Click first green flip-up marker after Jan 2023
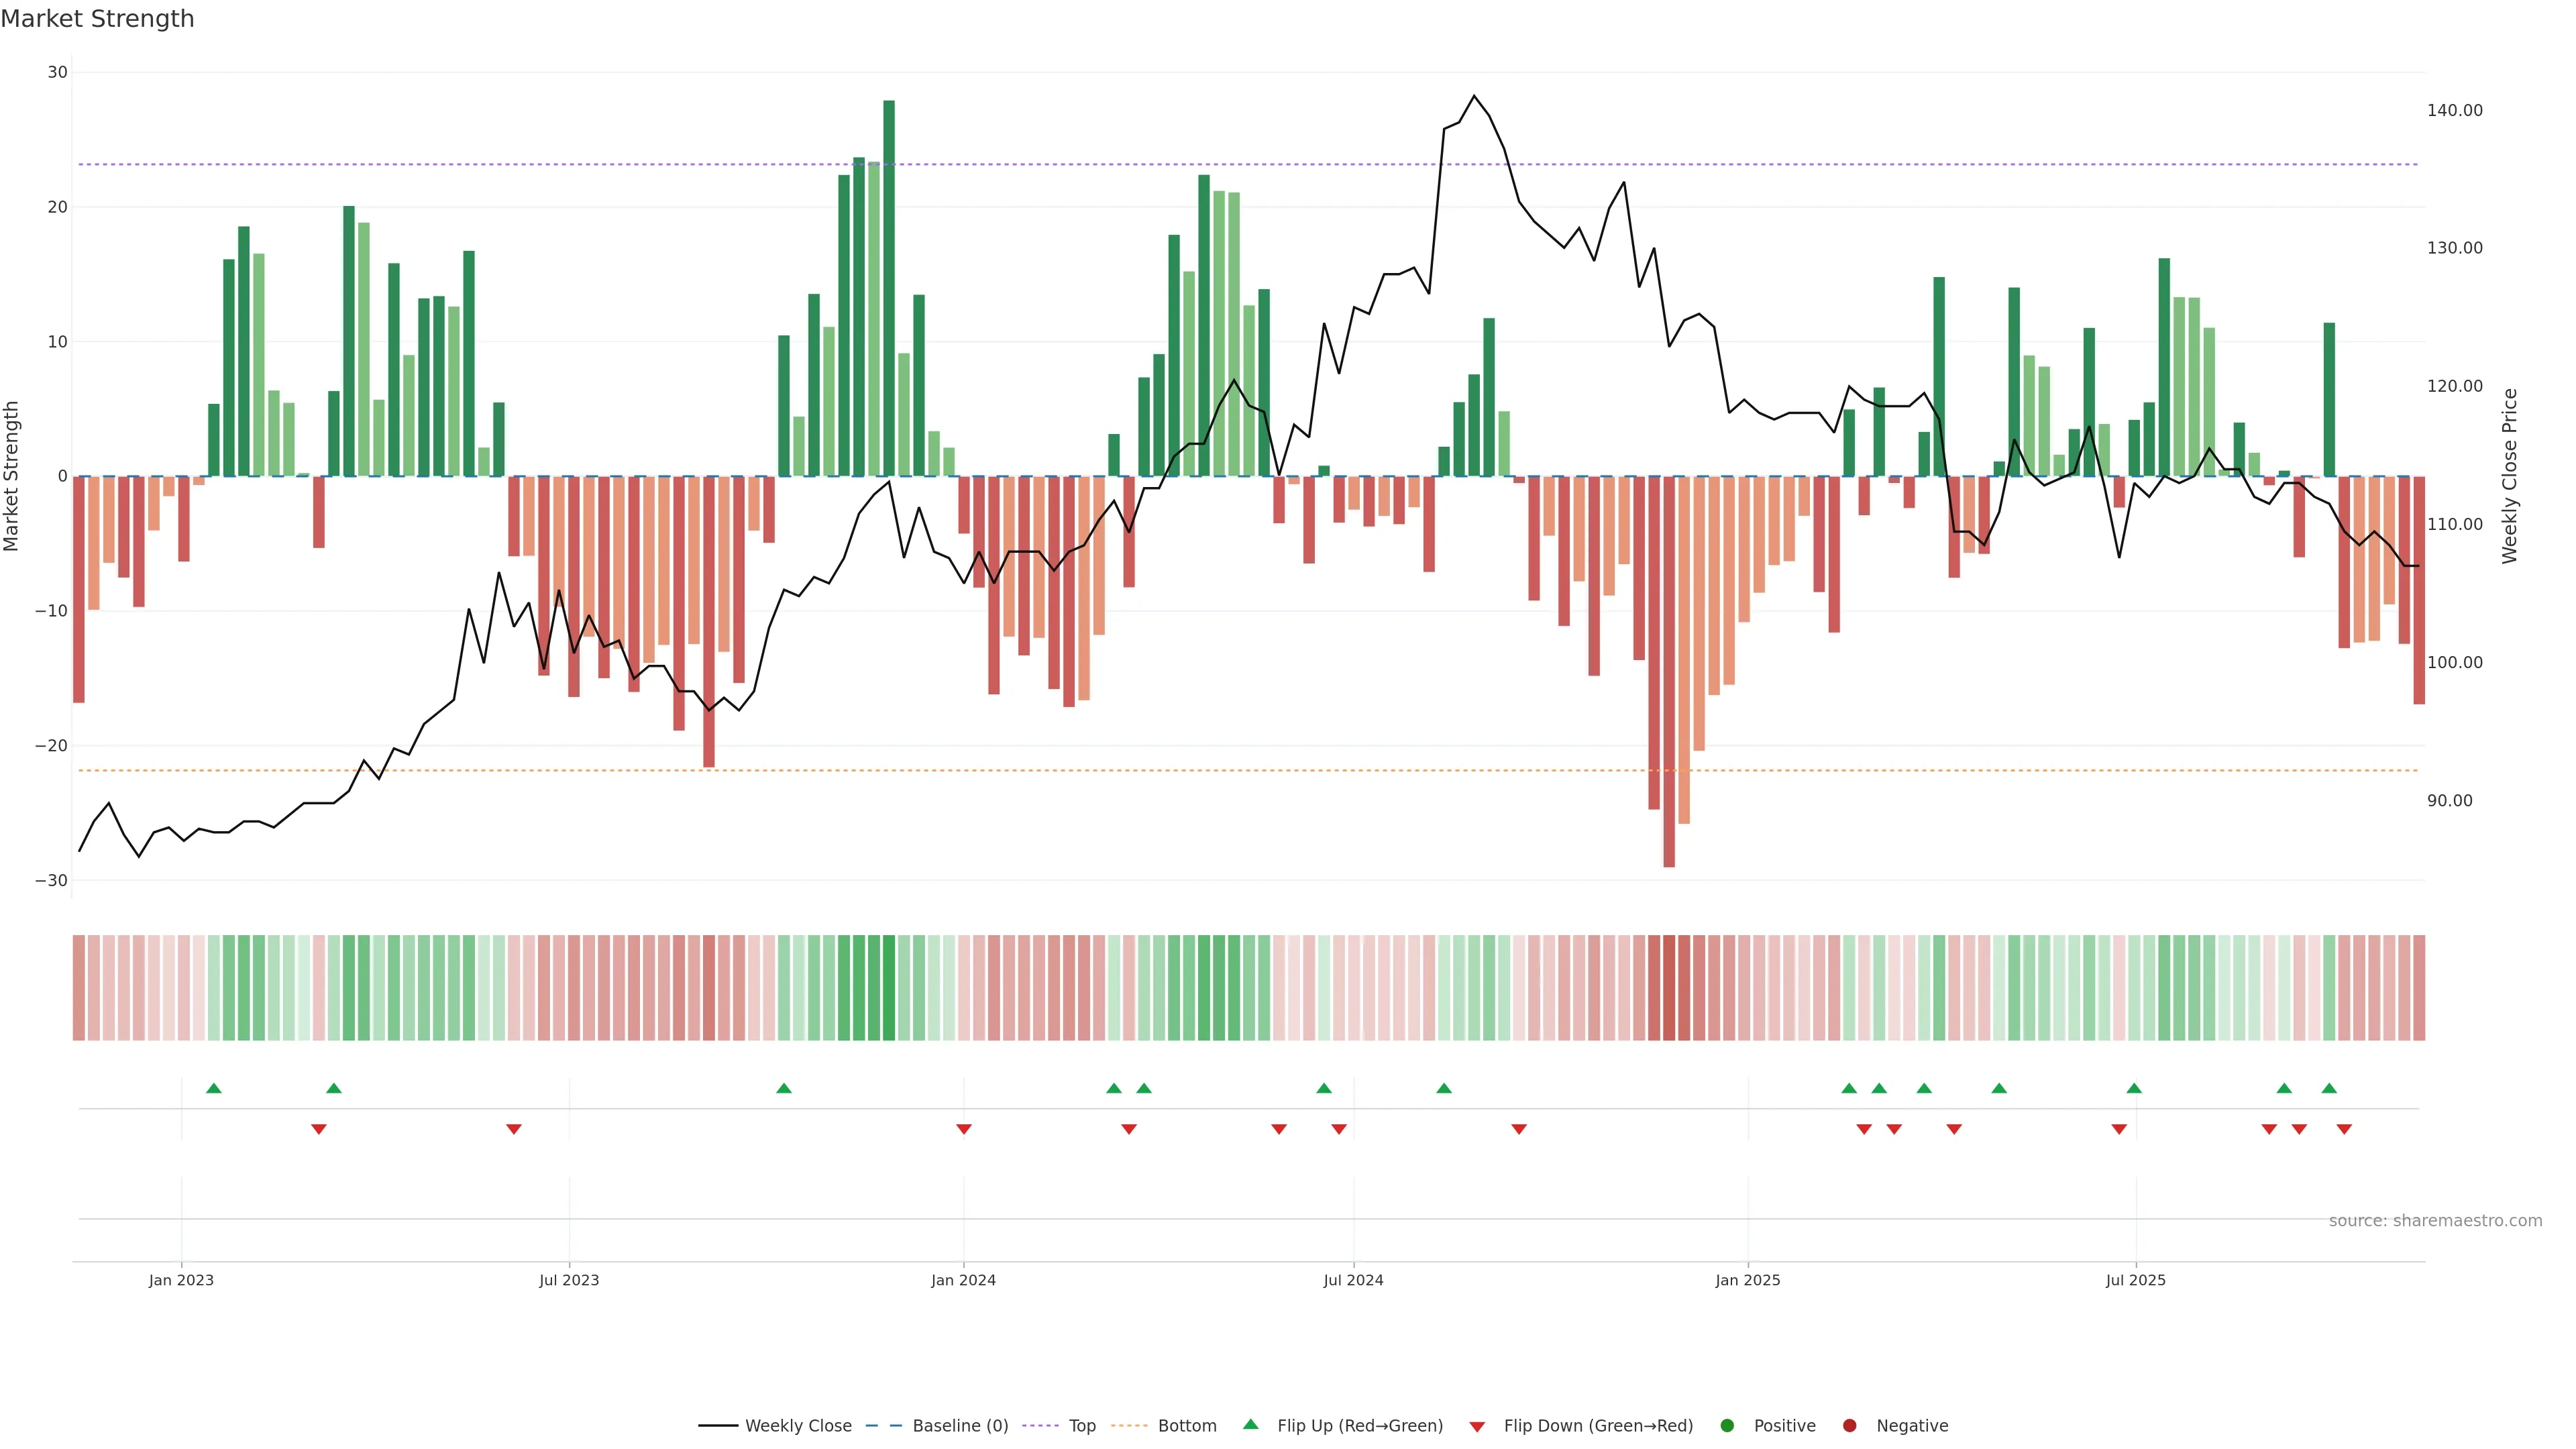Viewport: 2576px width, 1449px height. pyautogui.click(x=213, y=1088)
